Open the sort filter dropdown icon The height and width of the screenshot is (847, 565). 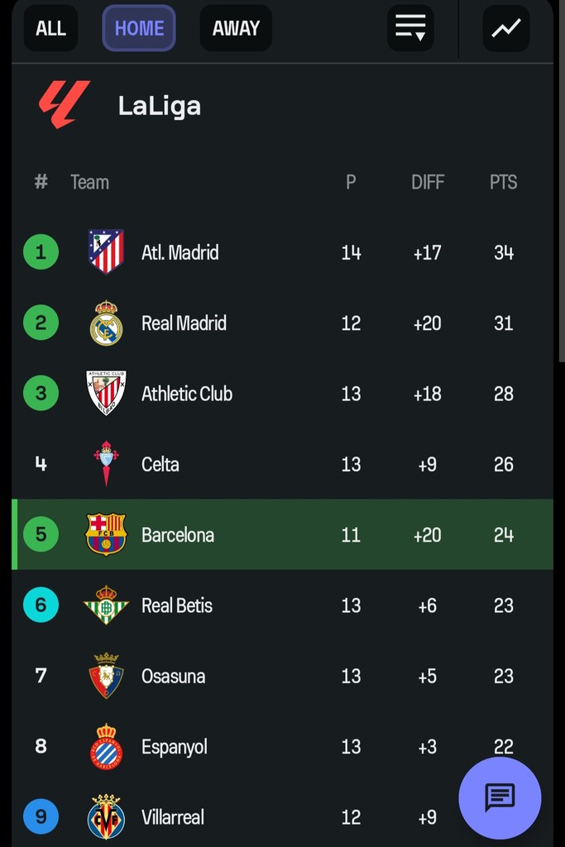[410, 28]
